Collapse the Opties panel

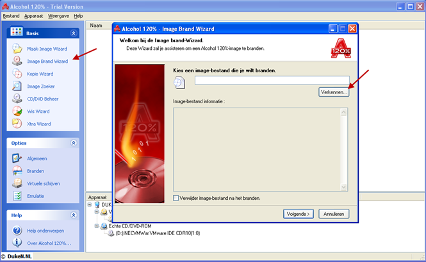(74, 143)
